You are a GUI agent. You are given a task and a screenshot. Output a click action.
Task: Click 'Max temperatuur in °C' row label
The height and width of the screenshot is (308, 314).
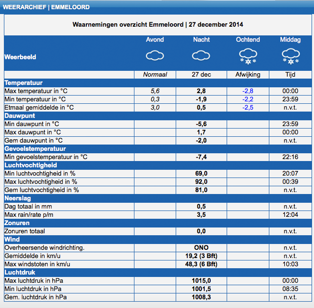pyautogui.click(x=36, y=91)
